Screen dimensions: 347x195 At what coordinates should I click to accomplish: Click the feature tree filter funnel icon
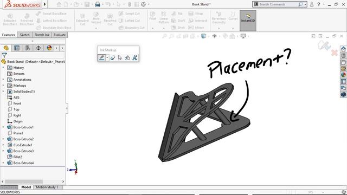tap(4, 55)
